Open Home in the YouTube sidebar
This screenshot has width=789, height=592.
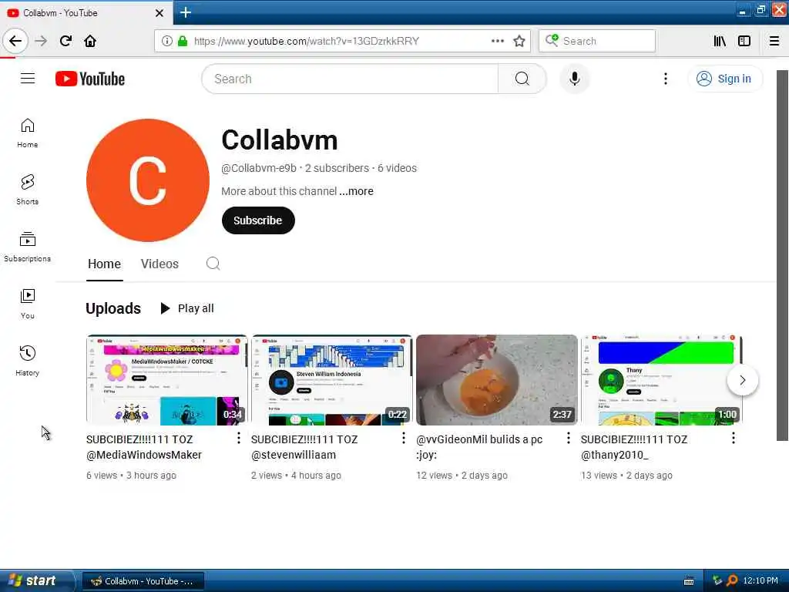(x=28, y=133)
